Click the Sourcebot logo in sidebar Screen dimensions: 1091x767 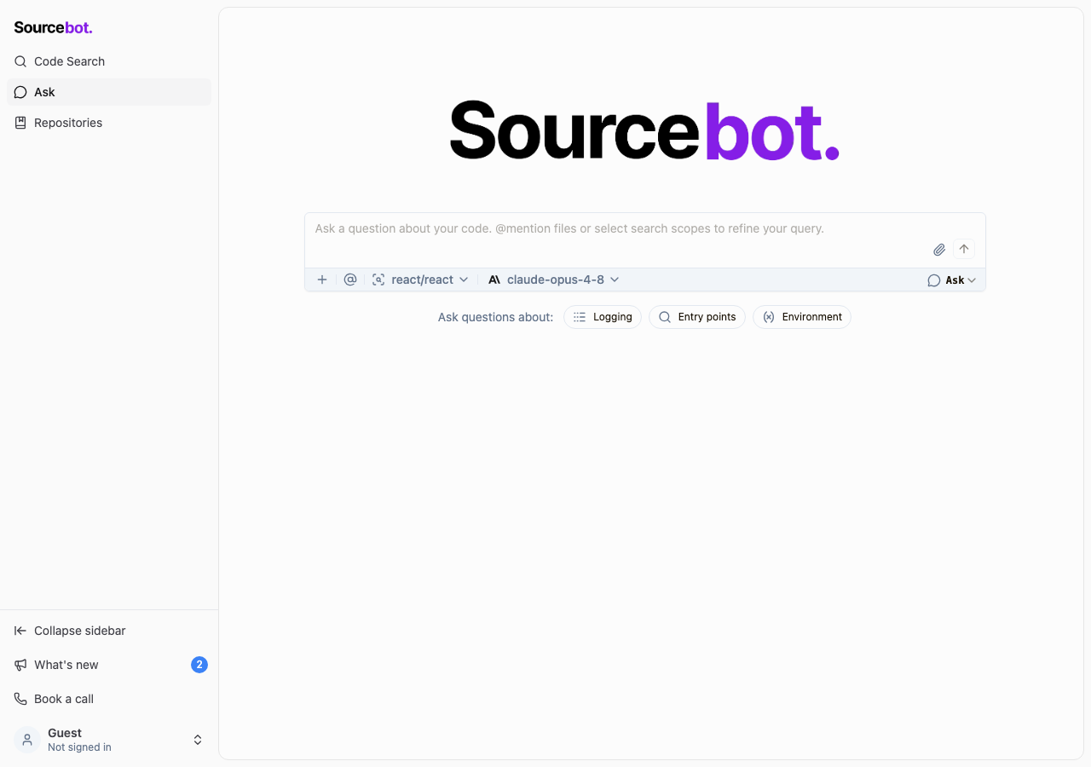53,27
